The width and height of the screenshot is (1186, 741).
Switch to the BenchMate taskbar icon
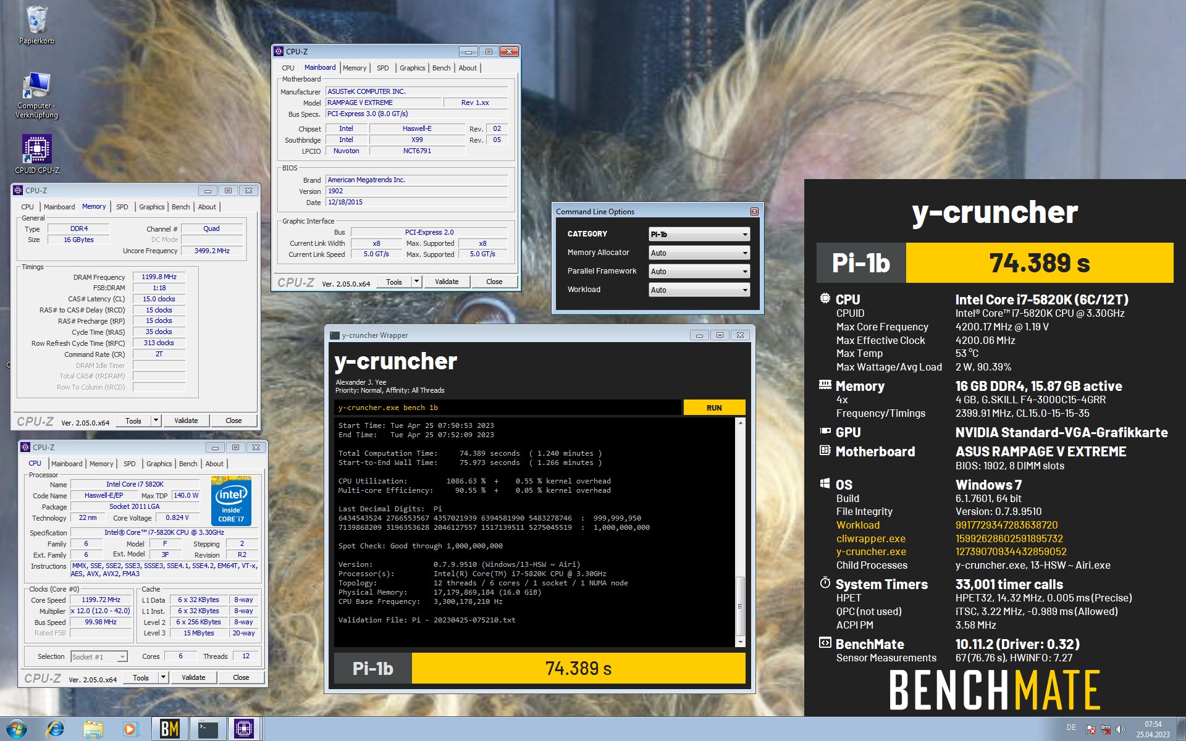[x=169, y=729]
